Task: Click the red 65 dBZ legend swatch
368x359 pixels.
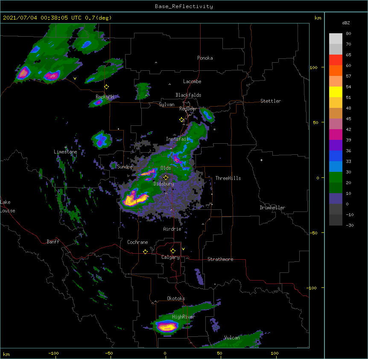Action: [x=336, y=60]
